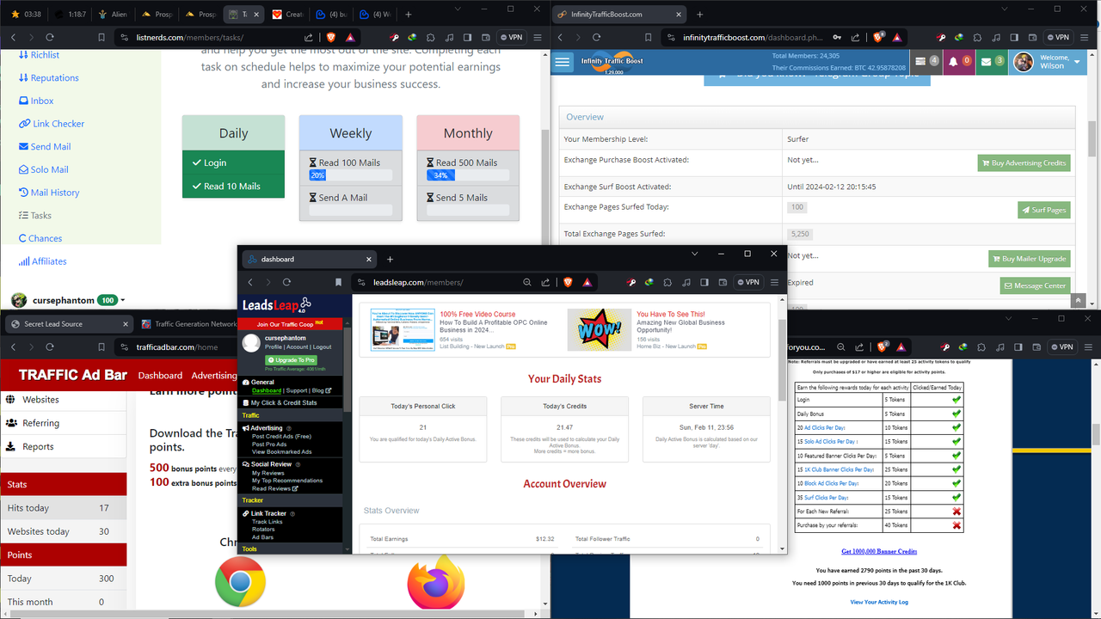Toggle the VPN button in InfinityTrafficBoost window

(x=1057, y=37)
